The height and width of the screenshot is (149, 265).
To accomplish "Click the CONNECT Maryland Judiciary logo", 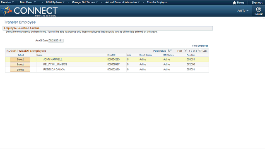I will click(29, 11).
